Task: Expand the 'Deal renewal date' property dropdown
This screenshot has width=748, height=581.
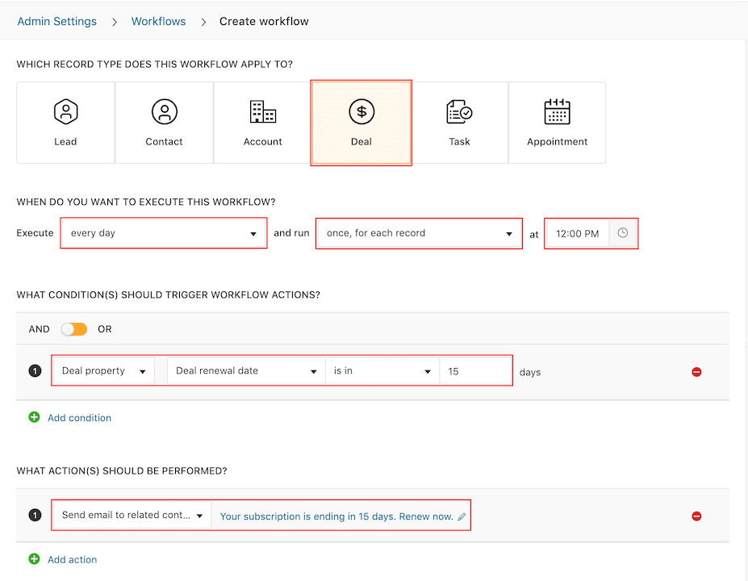Action: click(245, 371)
